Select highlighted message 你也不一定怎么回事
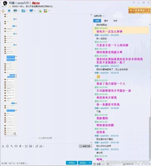Image resolution: width=151 pixels, height=166 pixels. click(109, 32)
